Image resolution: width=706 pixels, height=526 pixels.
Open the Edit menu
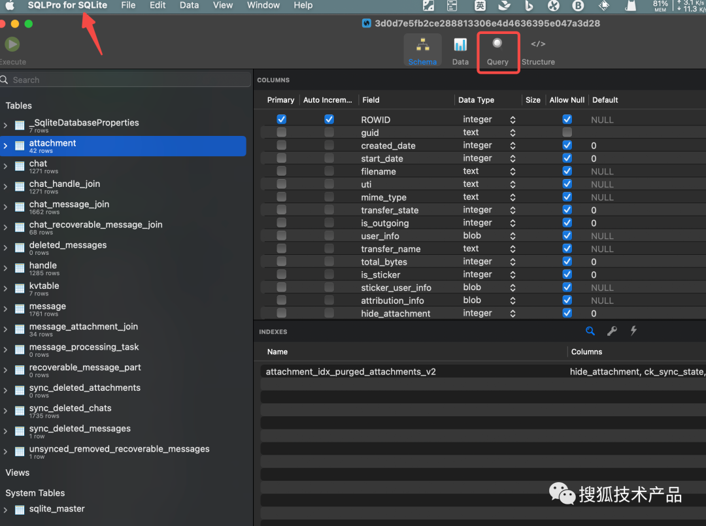158,5
